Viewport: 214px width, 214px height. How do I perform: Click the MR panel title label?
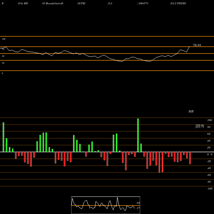(x=191, y=111)
